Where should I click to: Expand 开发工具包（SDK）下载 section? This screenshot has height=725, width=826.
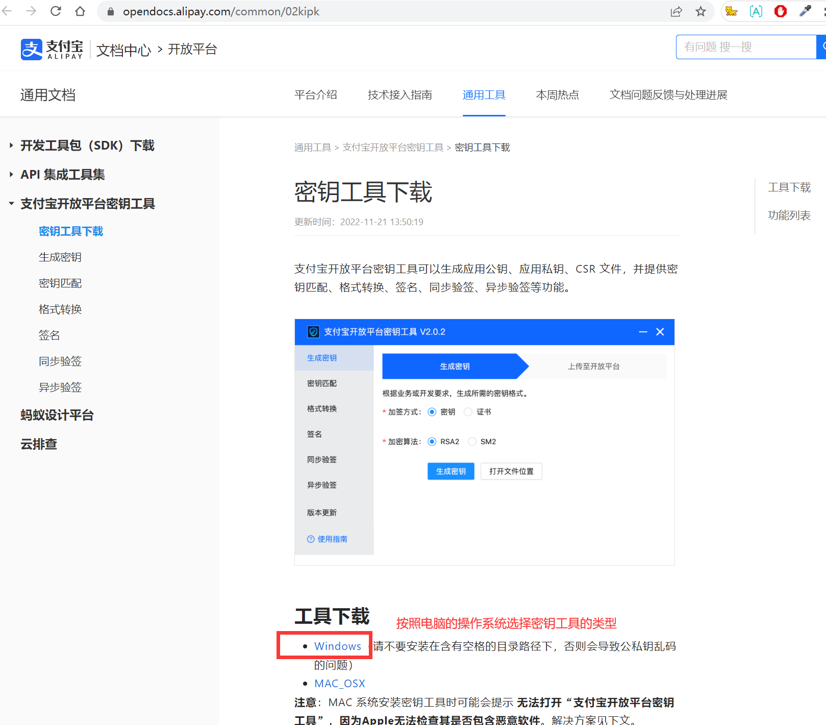(x=87, y=146)
